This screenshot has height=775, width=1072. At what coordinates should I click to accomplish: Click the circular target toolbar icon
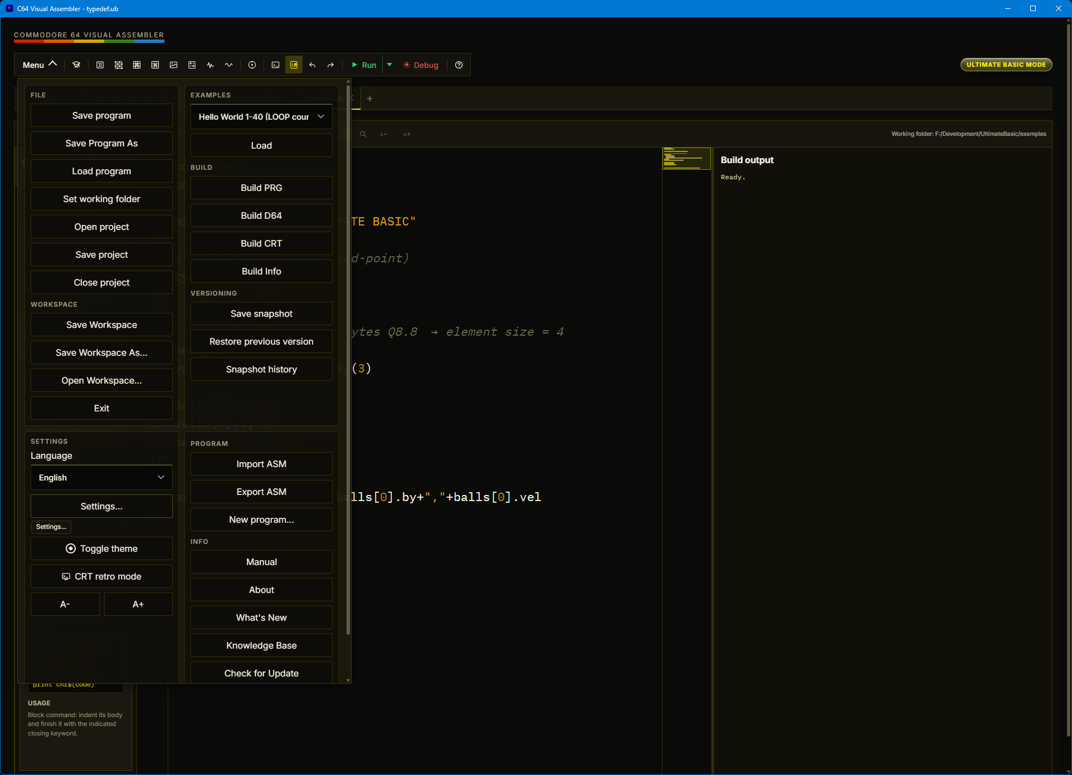pyautogui.click(x=252, y=65)
